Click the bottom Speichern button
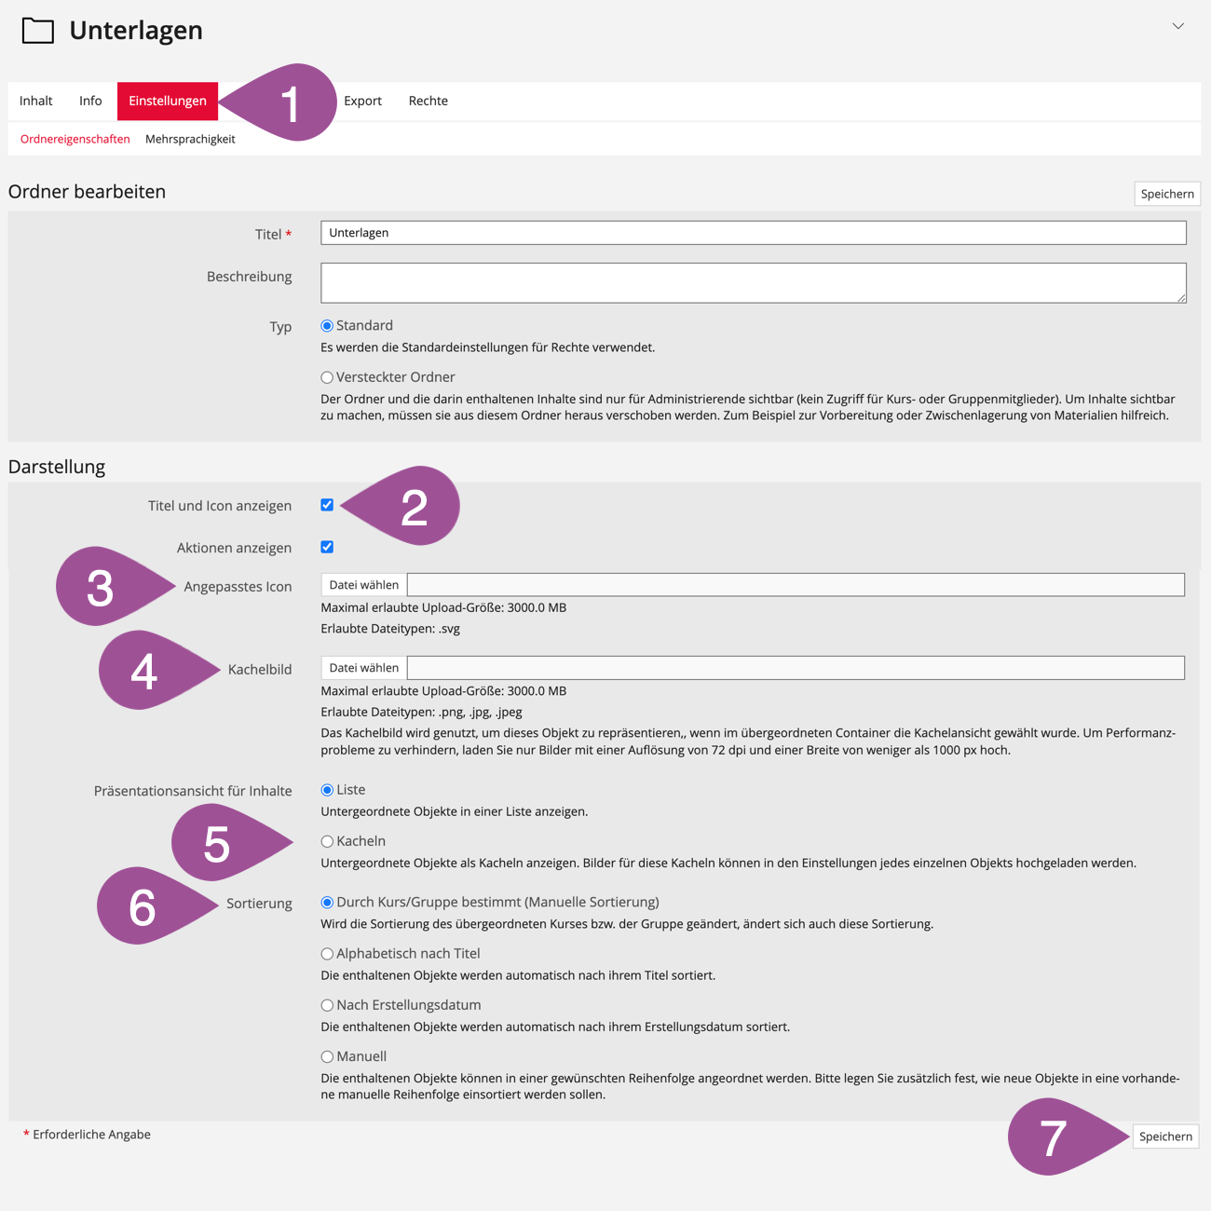Image resolution: width=1211 pixels, height=1211 pixels. (x=1164, y=1136)
